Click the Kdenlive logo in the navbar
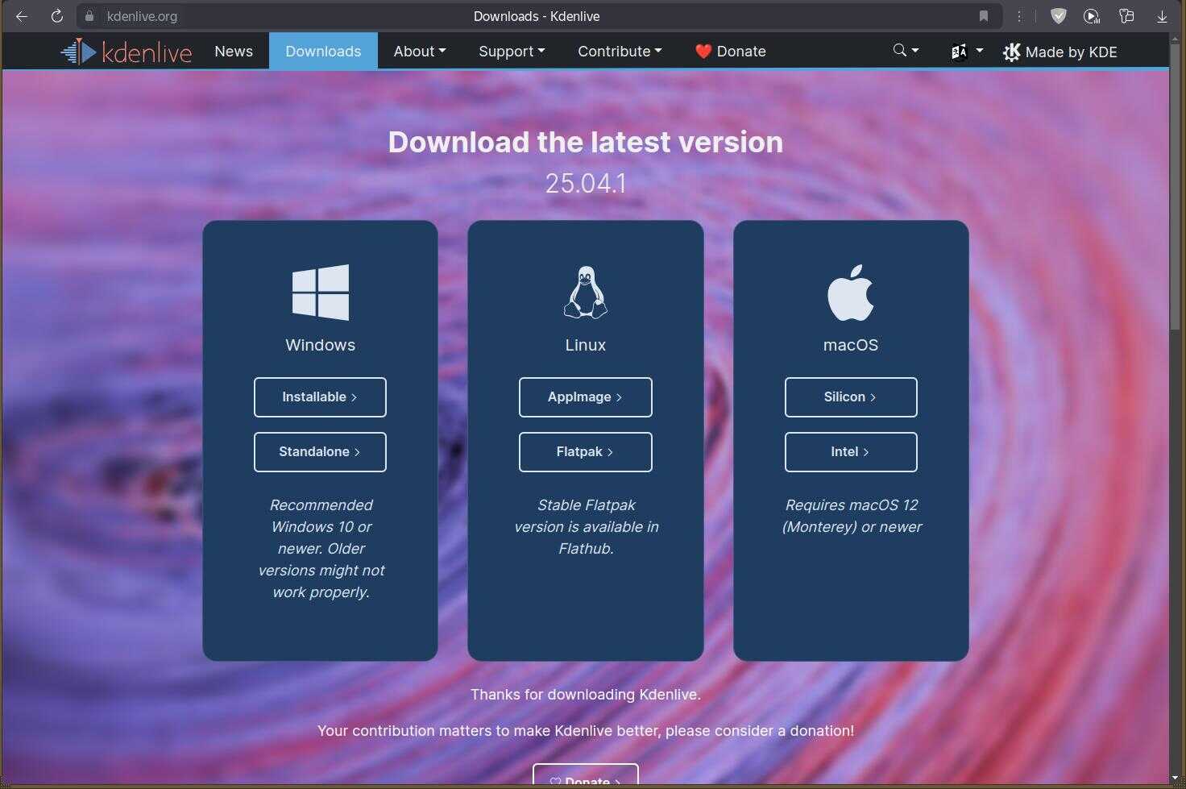 click(x=126, y=52)
